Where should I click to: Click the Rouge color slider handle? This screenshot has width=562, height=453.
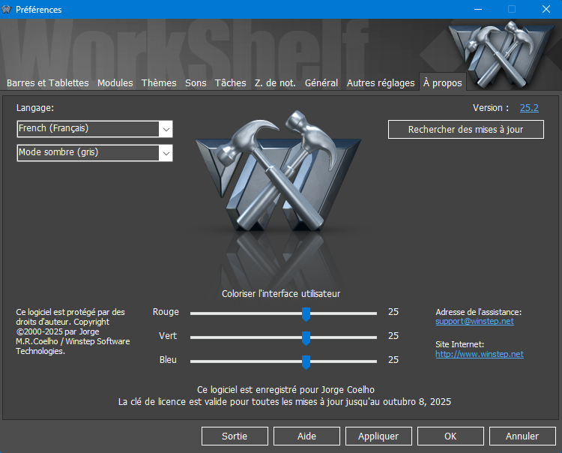[x=306, y=313]
